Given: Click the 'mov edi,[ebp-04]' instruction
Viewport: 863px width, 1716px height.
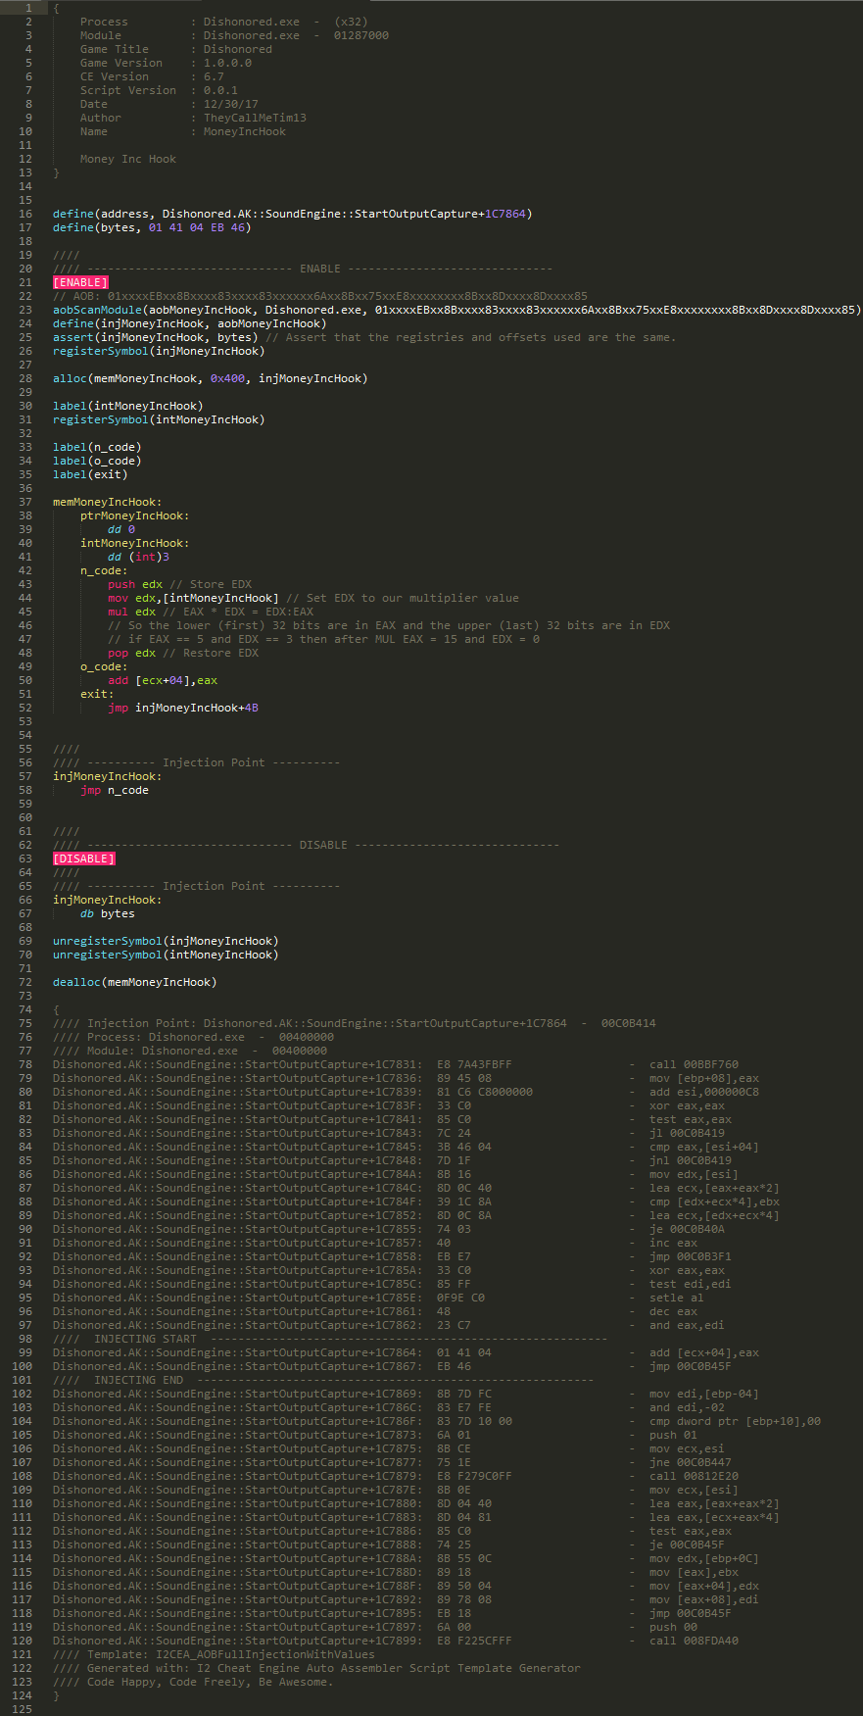Looking at the screenshot, I should pos(704,1394).
